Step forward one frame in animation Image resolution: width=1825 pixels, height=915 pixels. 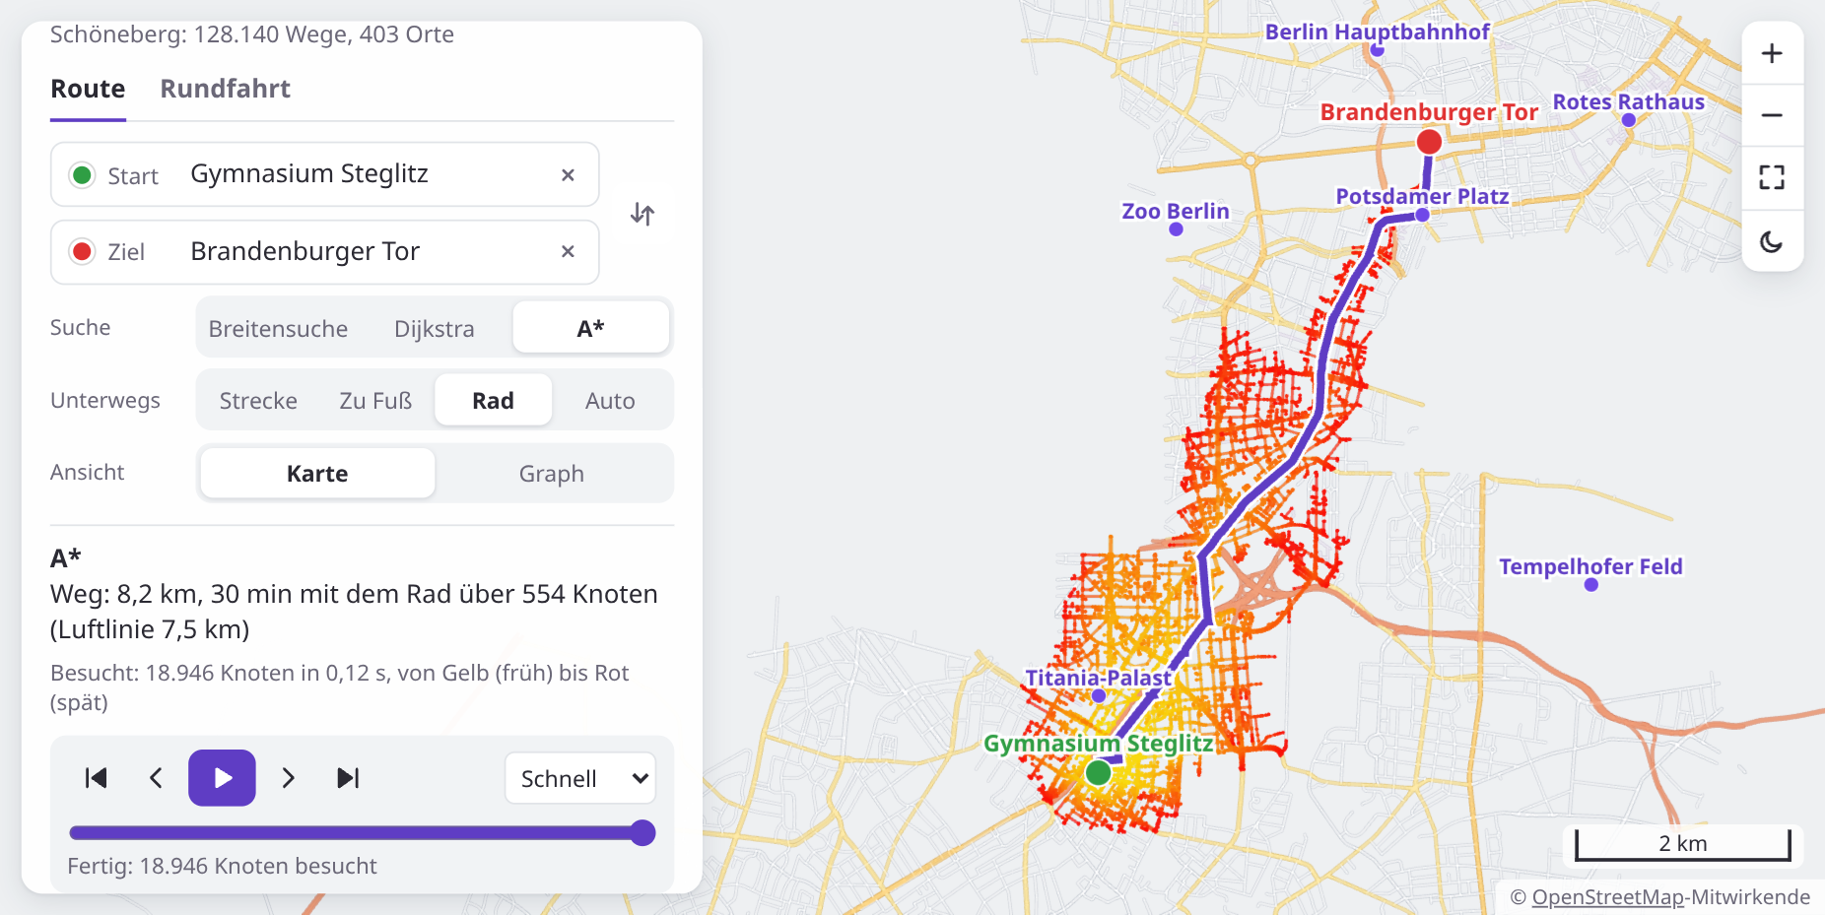tap(288, 778)
